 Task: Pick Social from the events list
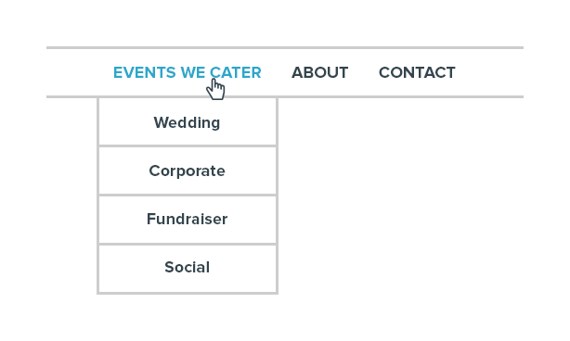coord(188,268)
